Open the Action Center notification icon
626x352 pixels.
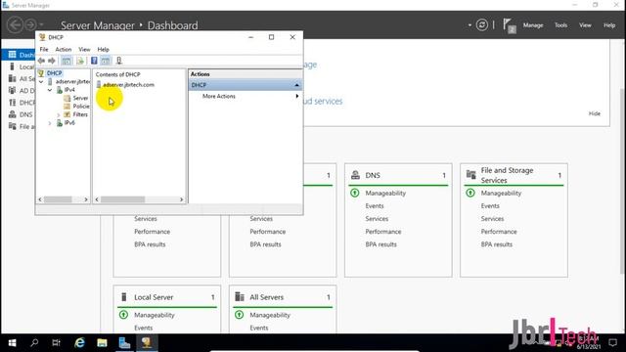(613, 342)
